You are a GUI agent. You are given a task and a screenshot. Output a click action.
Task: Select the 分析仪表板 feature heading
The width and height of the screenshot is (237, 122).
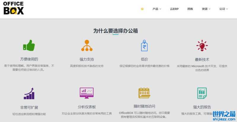[x=87, y=107]
